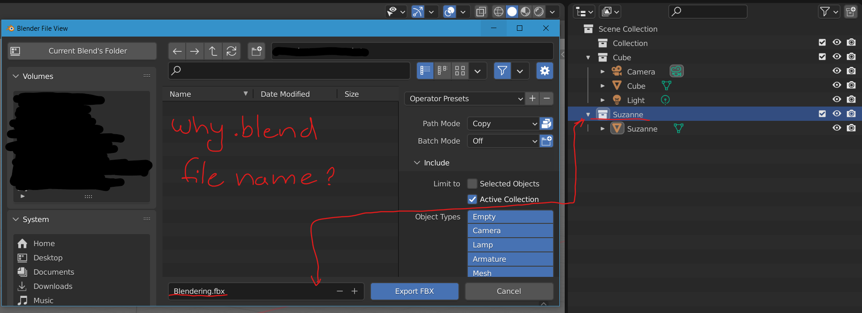Viewport: 862px width, 313px height.
Task: Hide Light object in viewport
Action: coord(837,99)
